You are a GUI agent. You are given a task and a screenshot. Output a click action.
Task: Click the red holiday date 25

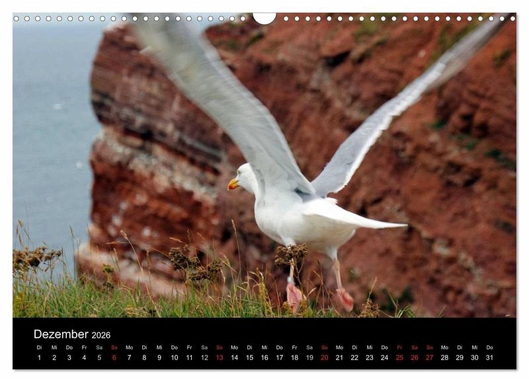pyautogui.click(x=399, y=358)
